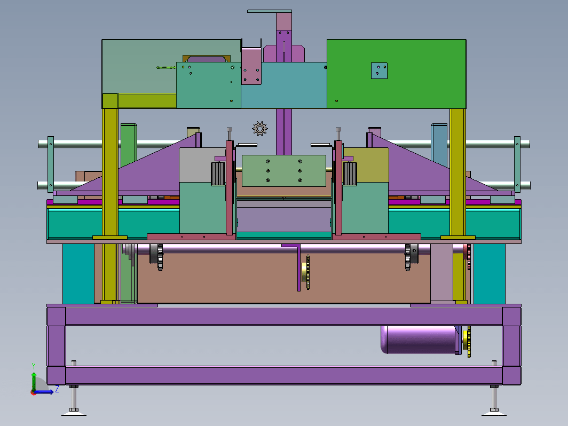This screenshot has height=426, width=568.
Task: Select the bottom purple frame beam
Action: tap(284, 376)
